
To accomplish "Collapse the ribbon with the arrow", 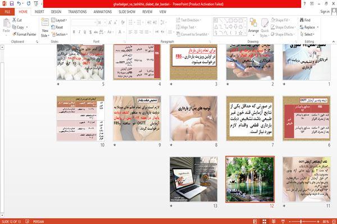I will pyautogui.click(x=333, y=42).
